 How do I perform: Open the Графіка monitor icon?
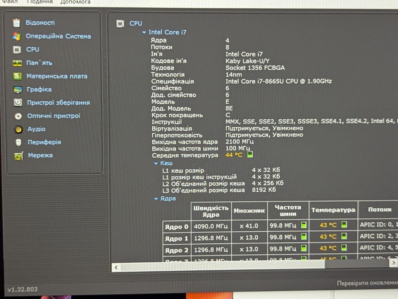pyautogui.click(x=18, y=90)
